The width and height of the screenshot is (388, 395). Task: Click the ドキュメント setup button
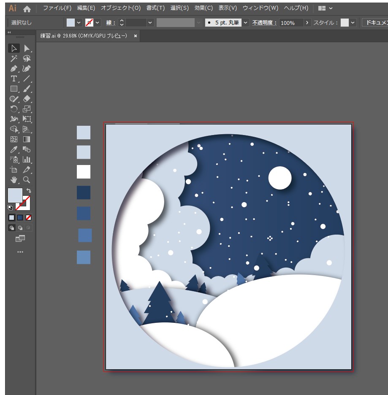375,23
